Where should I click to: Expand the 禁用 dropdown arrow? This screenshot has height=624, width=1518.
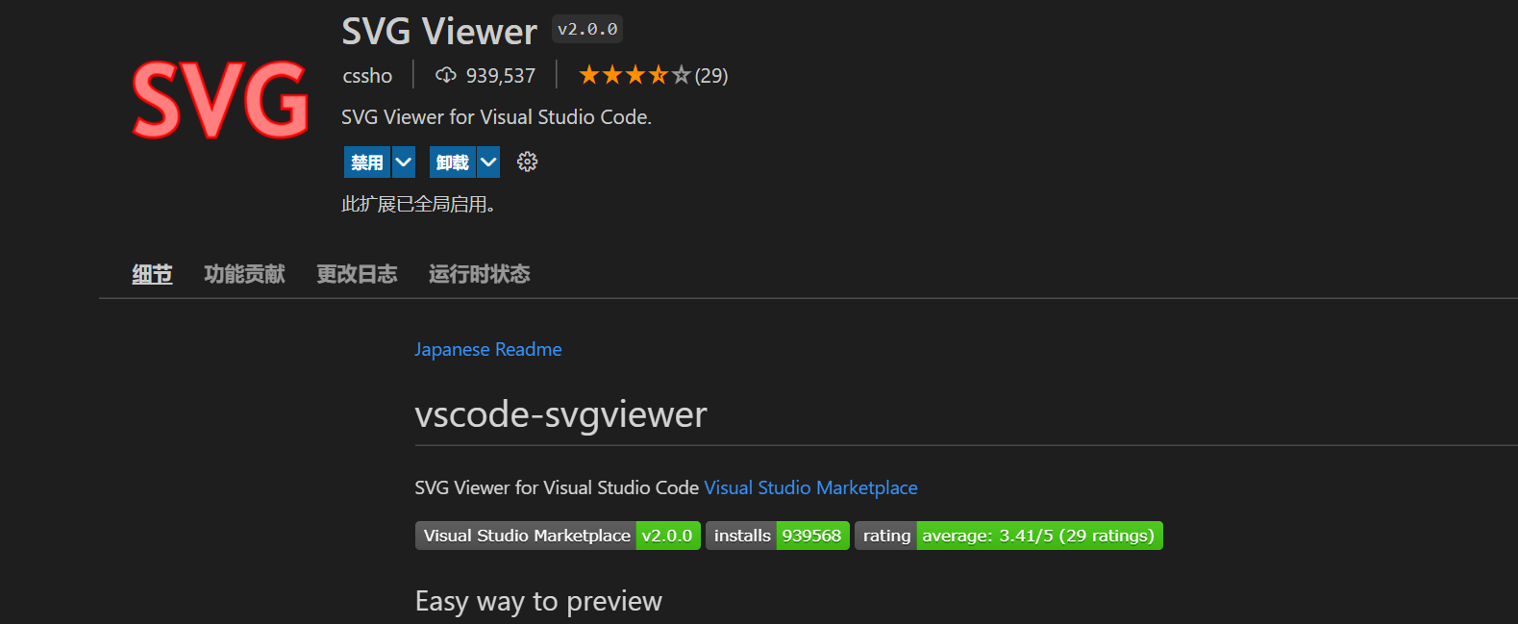[x=404, y=162]
